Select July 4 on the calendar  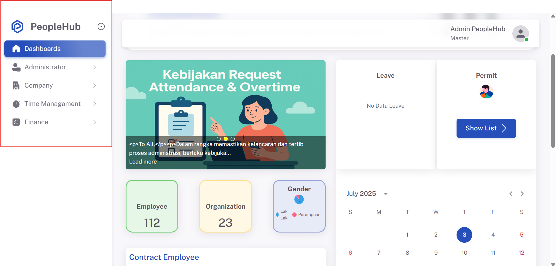coord(493,235)
